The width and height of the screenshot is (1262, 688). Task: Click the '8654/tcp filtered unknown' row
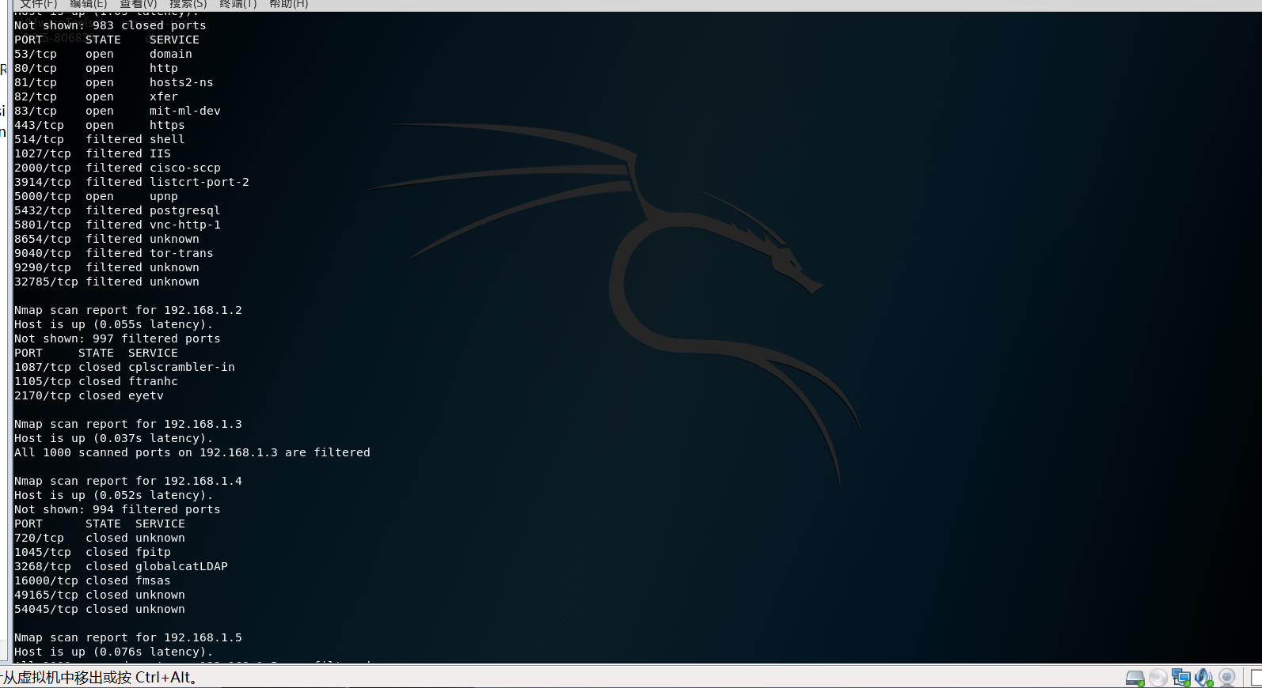click(106, 239)
